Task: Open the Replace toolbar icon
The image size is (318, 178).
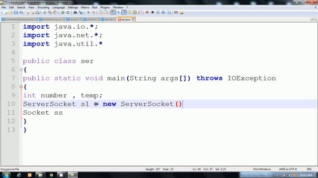Action: tap(80, 12)
